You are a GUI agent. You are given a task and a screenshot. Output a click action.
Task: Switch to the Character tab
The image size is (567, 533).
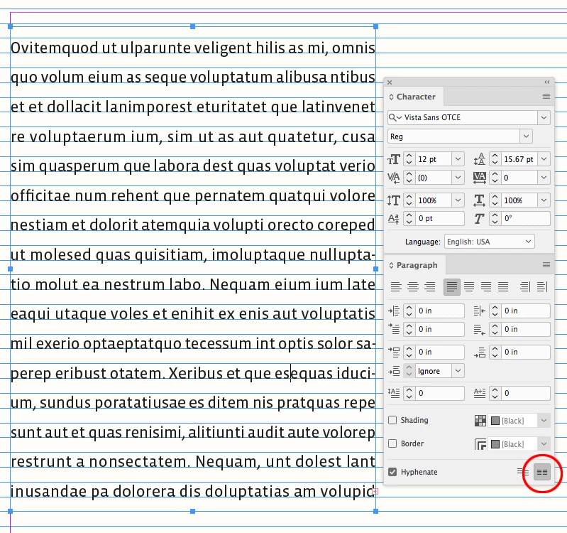point(412,97)
